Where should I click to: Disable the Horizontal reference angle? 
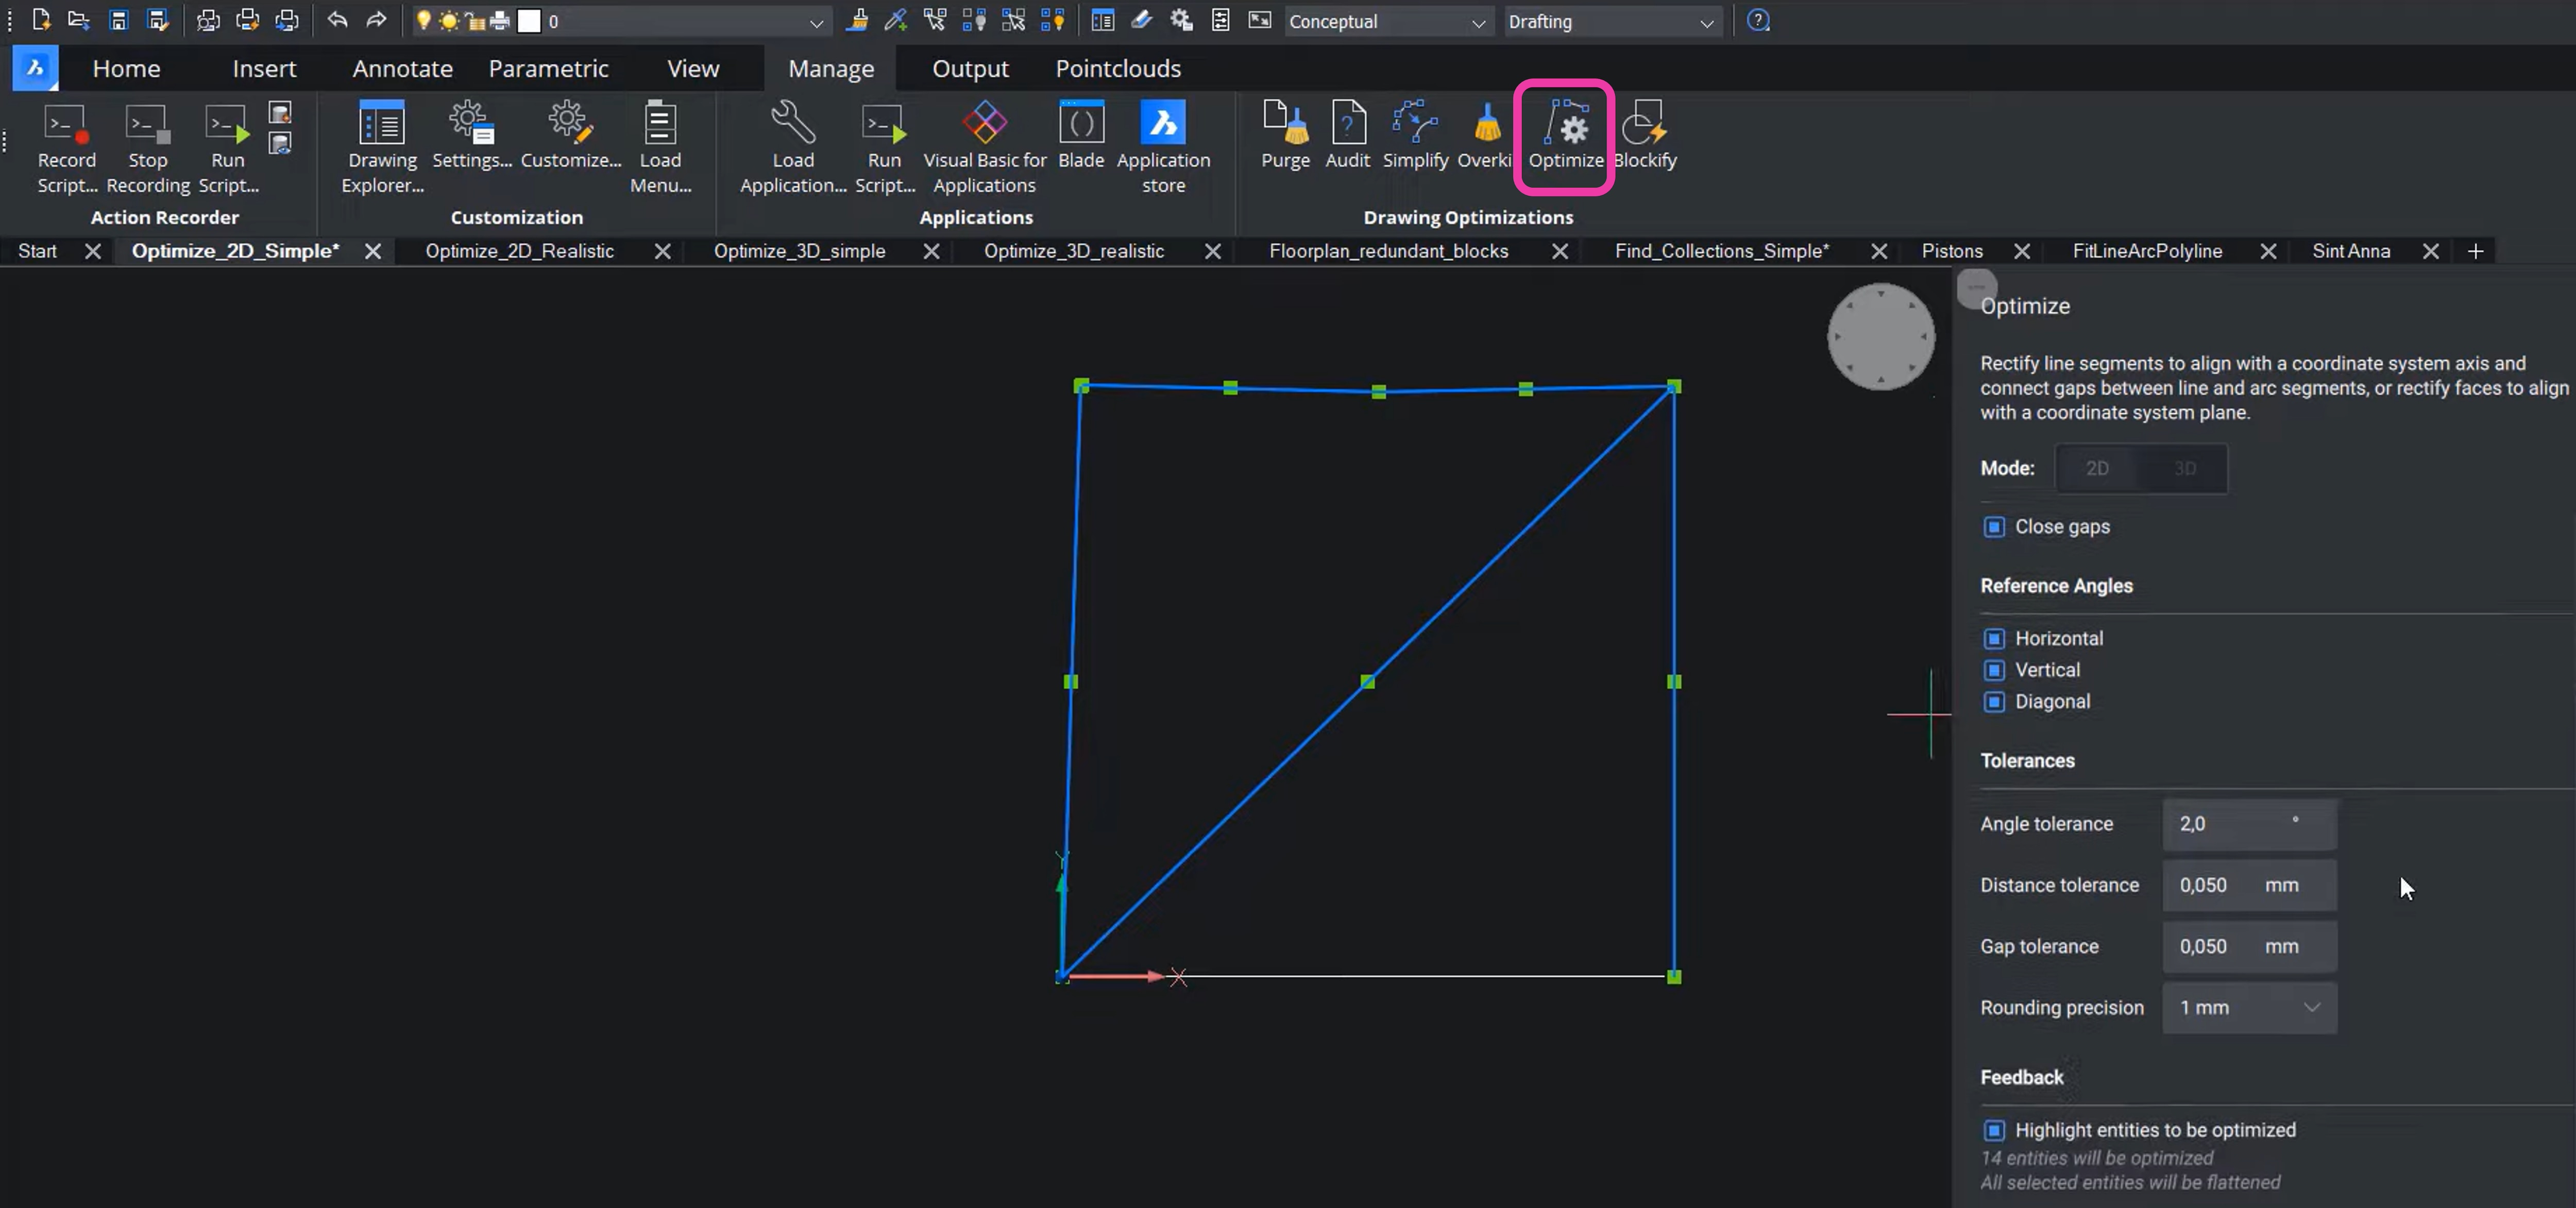(x=1995, y=638)
